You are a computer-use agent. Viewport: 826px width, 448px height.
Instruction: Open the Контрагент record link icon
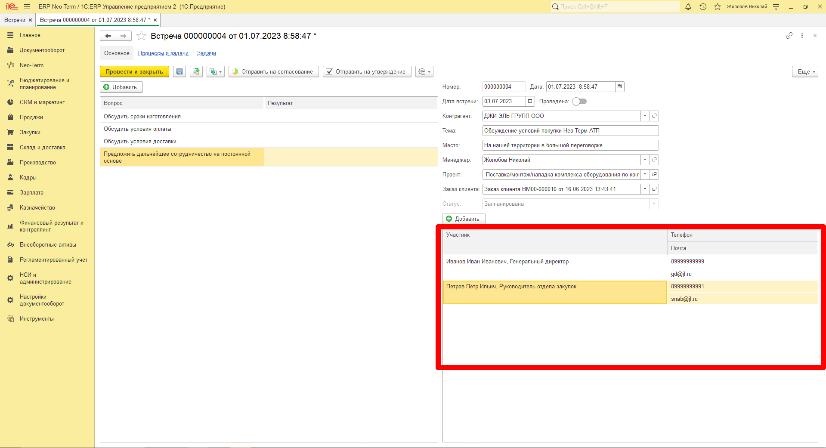click(x=654, y=116)
